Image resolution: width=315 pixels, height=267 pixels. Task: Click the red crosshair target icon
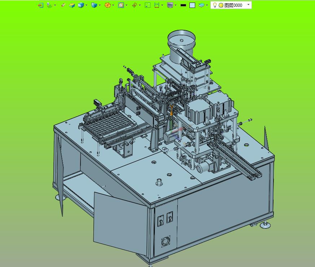point(134,5)
